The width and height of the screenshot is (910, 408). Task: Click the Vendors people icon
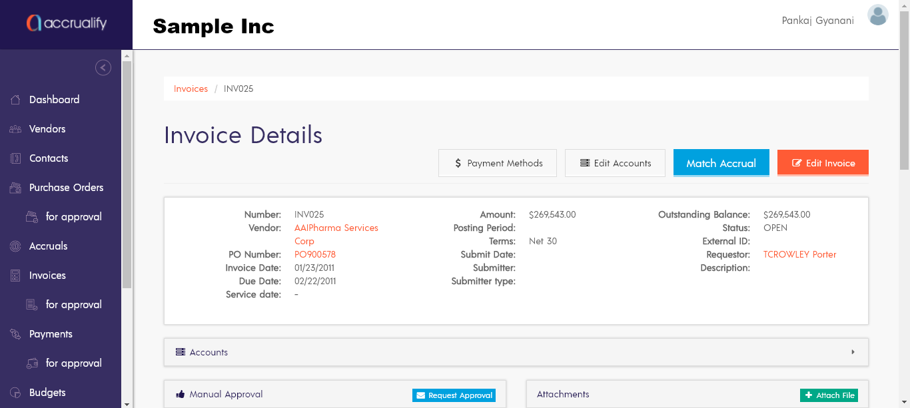[15, 129]
